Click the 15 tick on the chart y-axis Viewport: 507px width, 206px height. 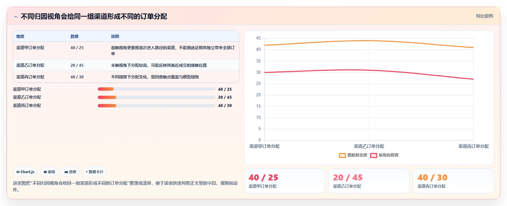pyautogui.click(x=258, y=106)
